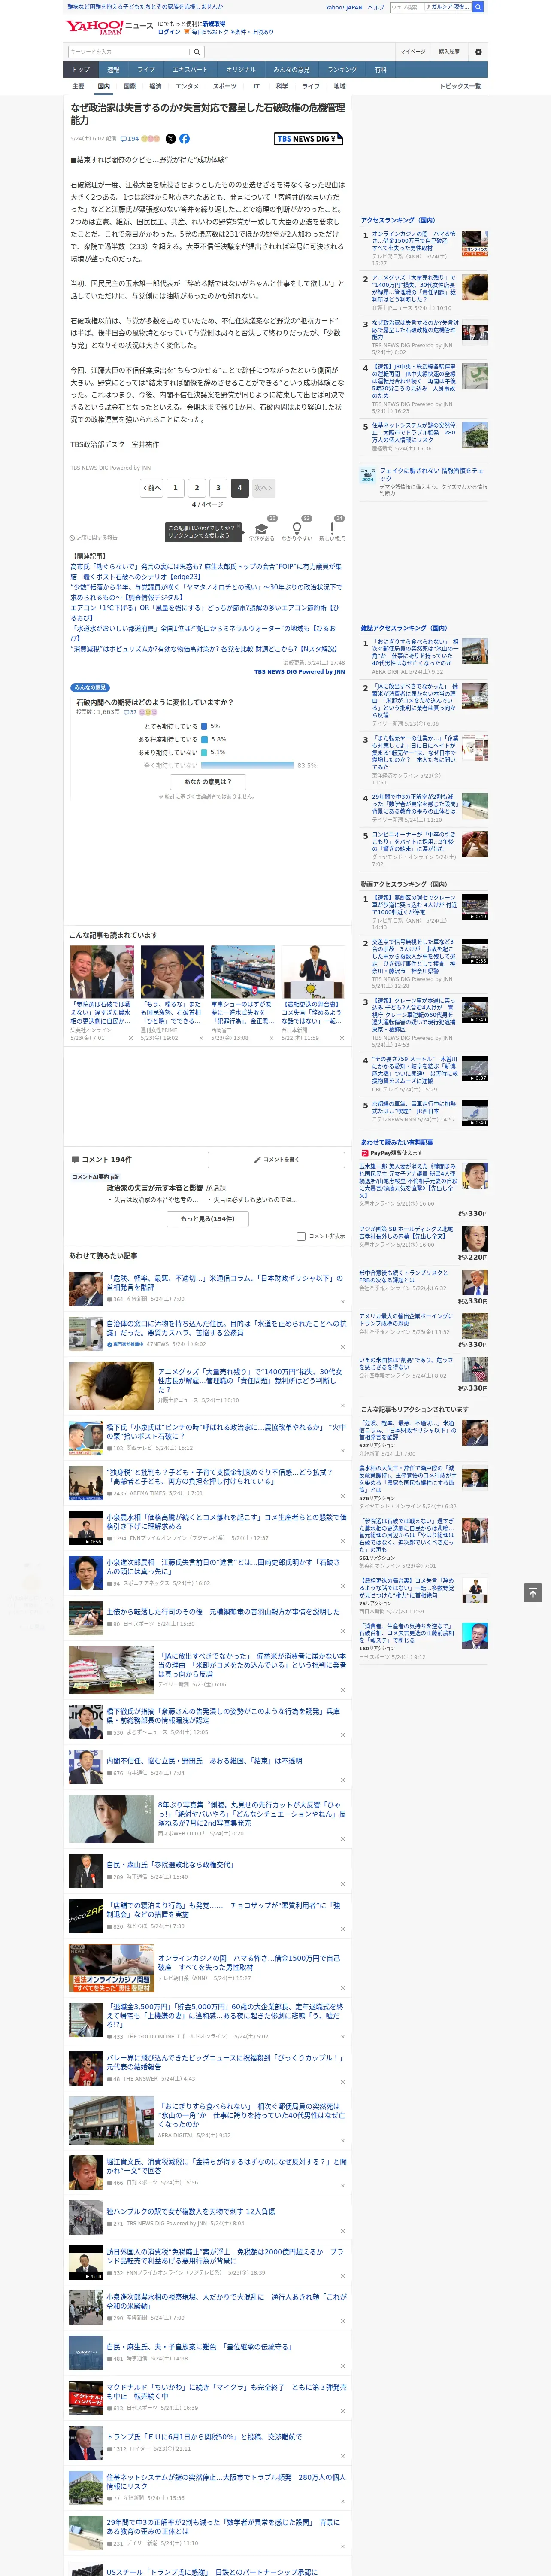React with 学びがある graduation cap icon

pos(262,528)
